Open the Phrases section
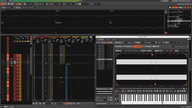 [x=118, y=46]
